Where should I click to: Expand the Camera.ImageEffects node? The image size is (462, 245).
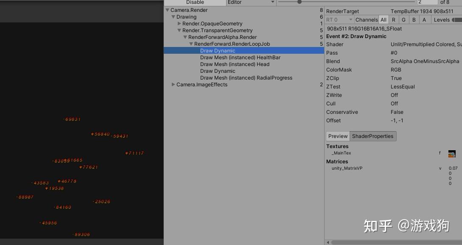[x=173, y=84]
